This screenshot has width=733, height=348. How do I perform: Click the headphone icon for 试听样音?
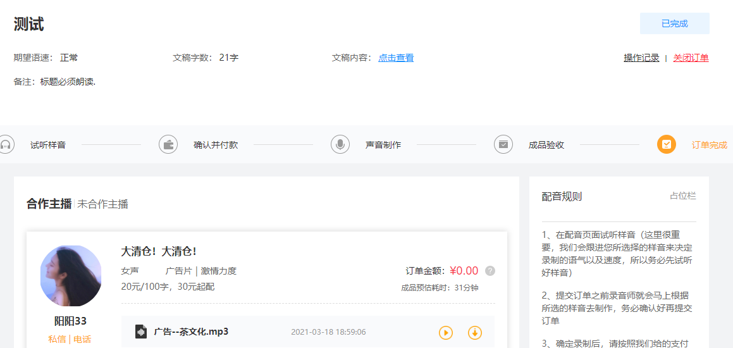coord(6,144)
